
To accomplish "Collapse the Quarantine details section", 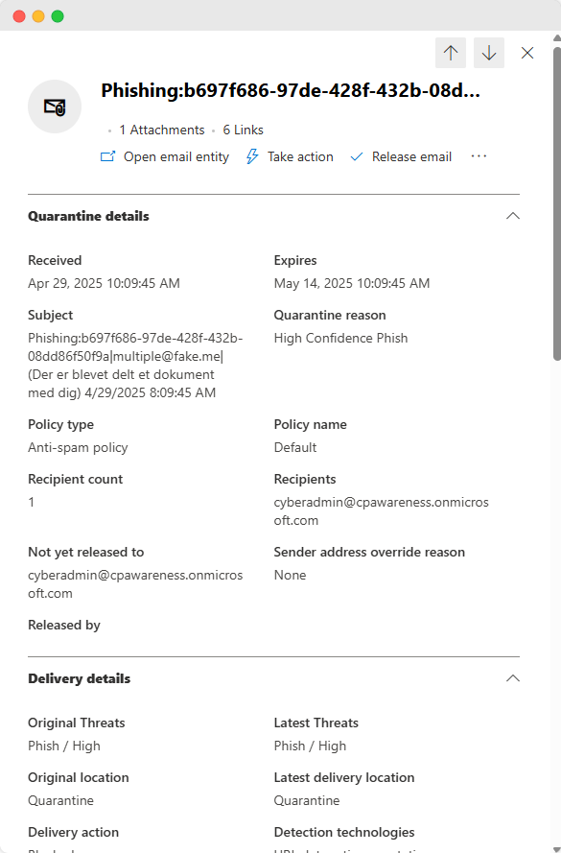I will point(512,215).
